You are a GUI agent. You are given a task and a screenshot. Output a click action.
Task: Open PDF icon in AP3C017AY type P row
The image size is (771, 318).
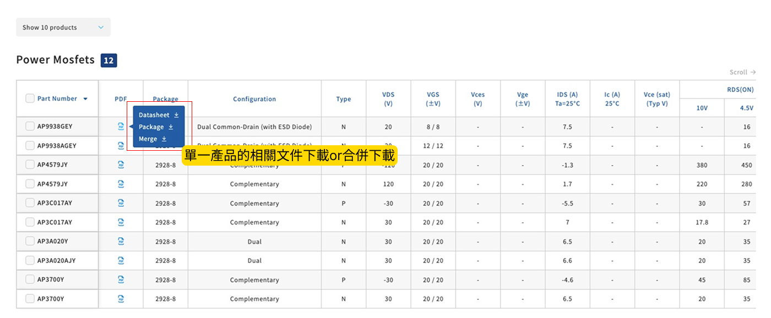pyautogui.click(x=121, y=203)
